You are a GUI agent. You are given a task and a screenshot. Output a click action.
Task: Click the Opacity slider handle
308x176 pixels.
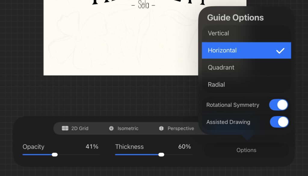(54, 155)
